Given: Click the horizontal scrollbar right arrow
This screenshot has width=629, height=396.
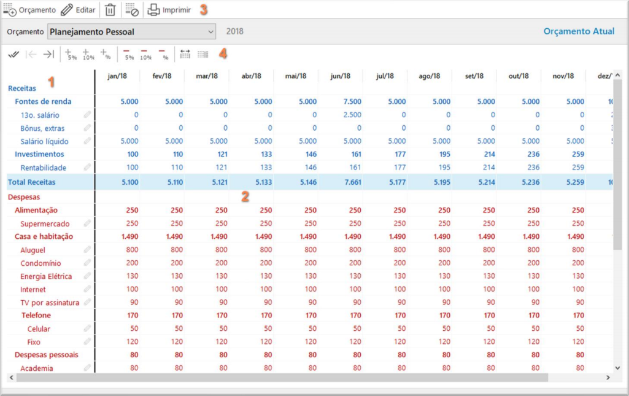Looking at the screenshot, I should point(617,378).
